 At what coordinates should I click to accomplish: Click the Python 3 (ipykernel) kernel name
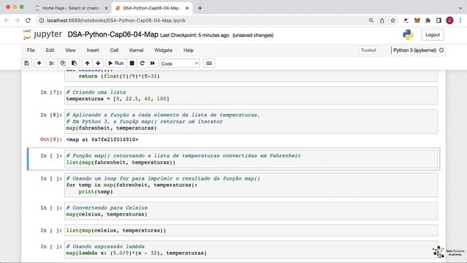click(x=414, y=50)
